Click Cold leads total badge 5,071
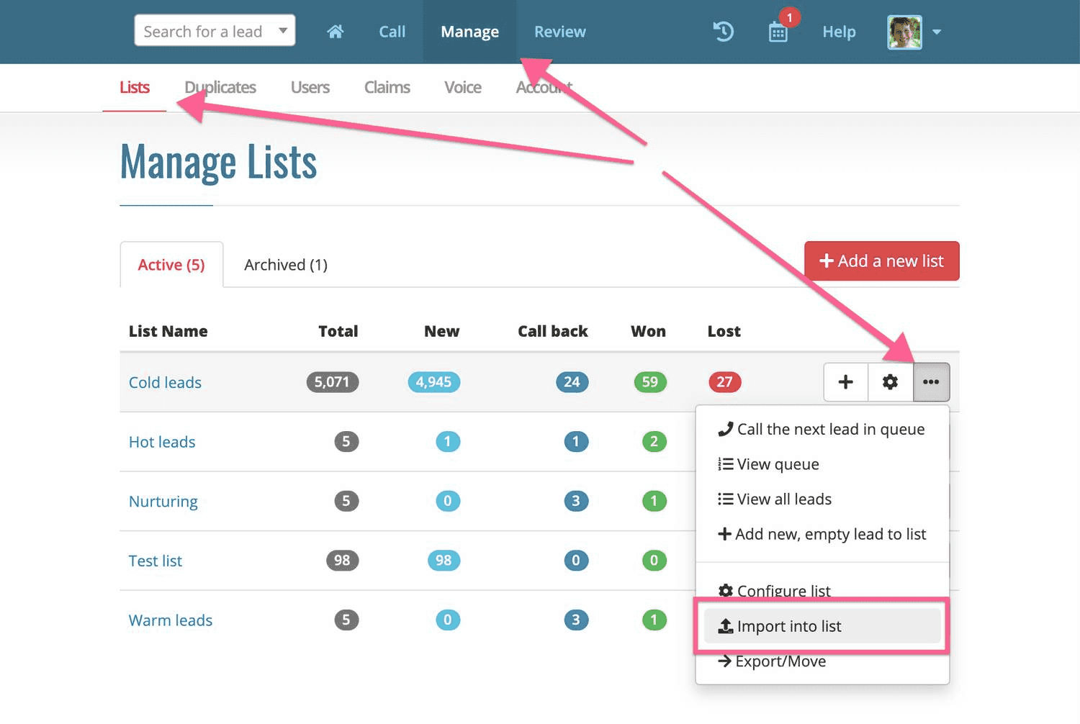Screen dimensions: 1080x724 coord(333,381)
